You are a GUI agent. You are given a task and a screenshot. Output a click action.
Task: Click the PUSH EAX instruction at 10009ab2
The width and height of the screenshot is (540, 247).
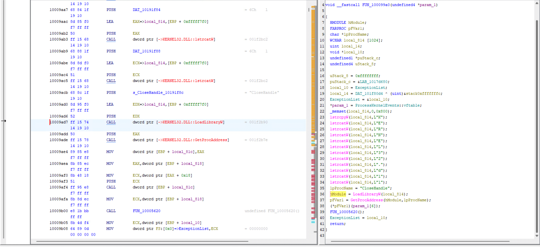[x=123, y=34]
